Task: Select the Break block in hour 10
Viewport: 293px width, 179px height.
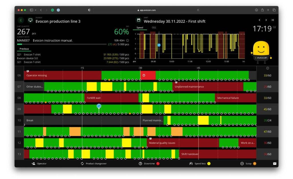Action: (82, 120)
